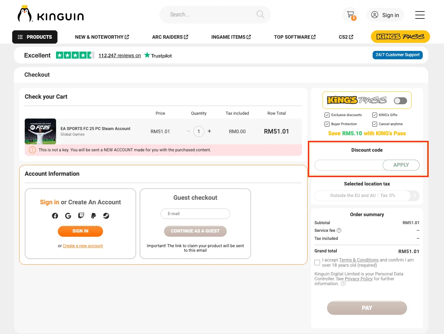Toggle KING's Gifts checkbox

tap(375, 115)
